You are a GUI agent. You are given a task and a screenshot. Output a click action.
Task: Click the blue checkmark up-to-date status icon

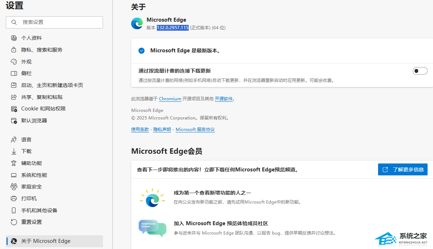click(x=141, y=51)
